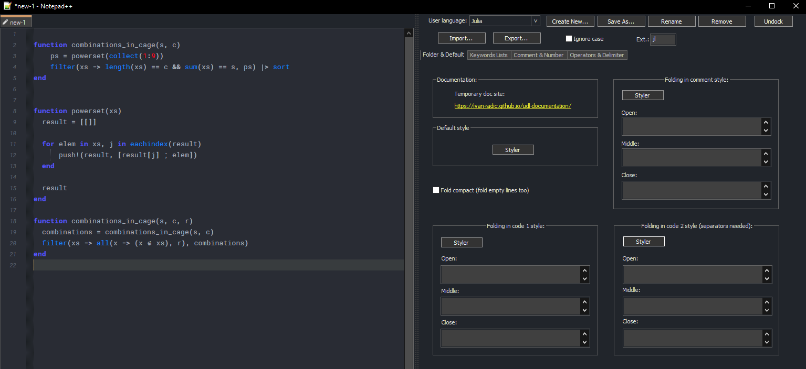Click down arrow on comment style Open field

(x=766, y=131)
